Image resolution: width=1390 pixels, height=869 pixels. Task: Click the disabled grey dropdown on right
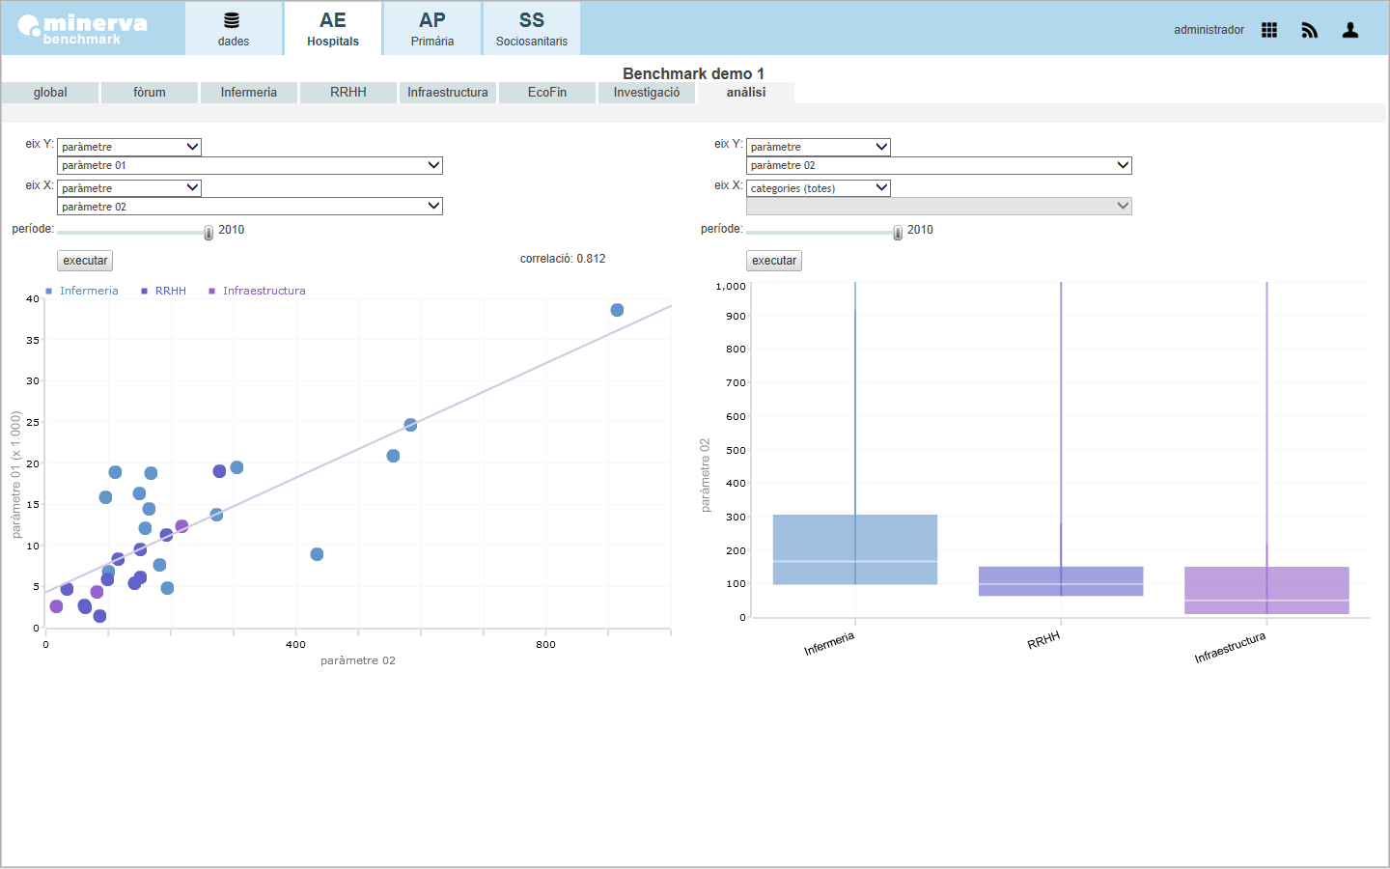[x=939, y=207]
